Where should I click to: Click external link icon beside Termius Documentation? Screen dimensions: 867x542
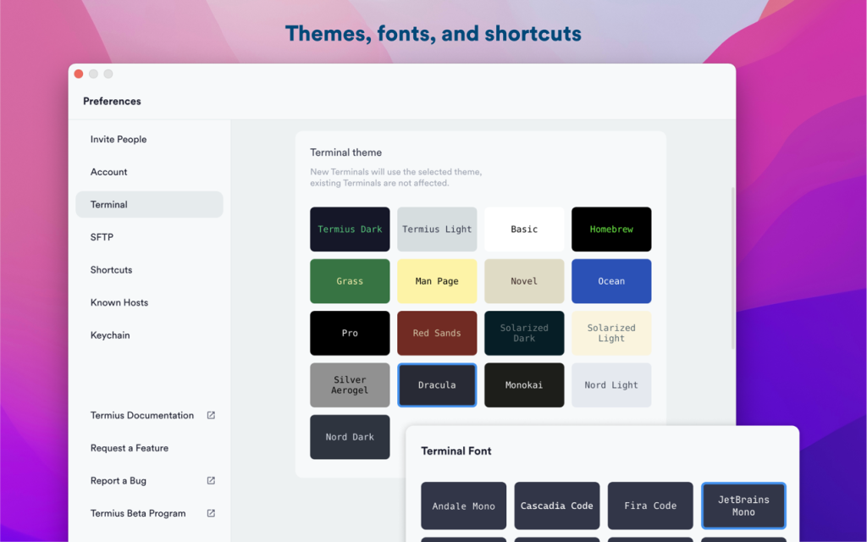[x=211, y=415]
